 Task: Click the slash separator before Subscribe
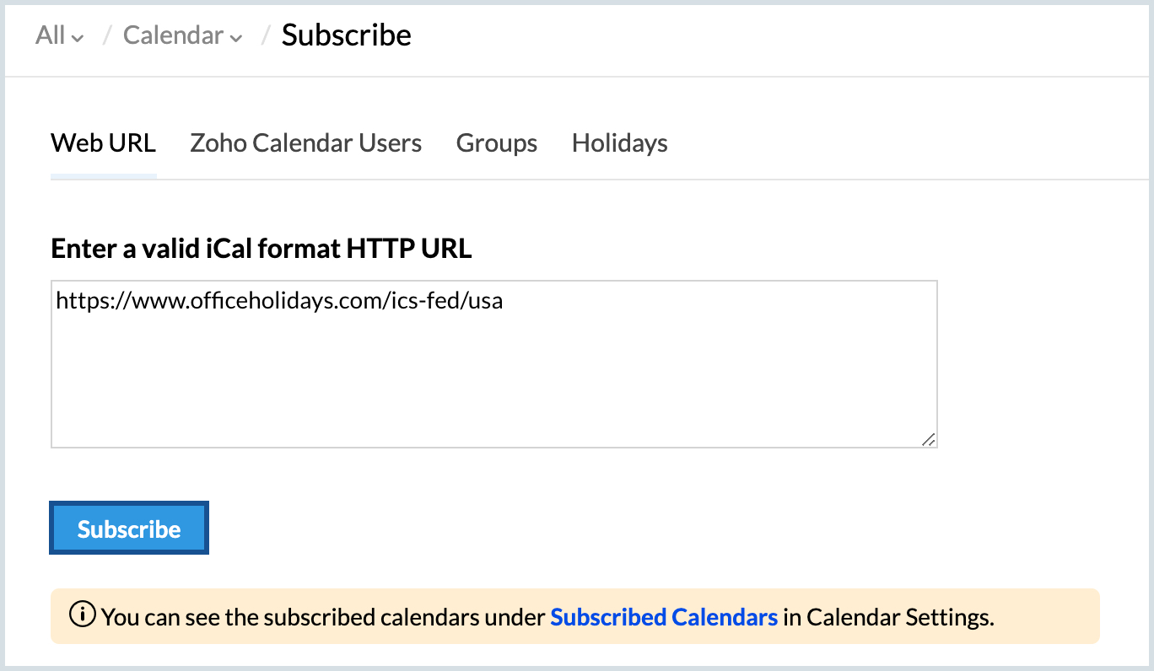click(266, 35)
